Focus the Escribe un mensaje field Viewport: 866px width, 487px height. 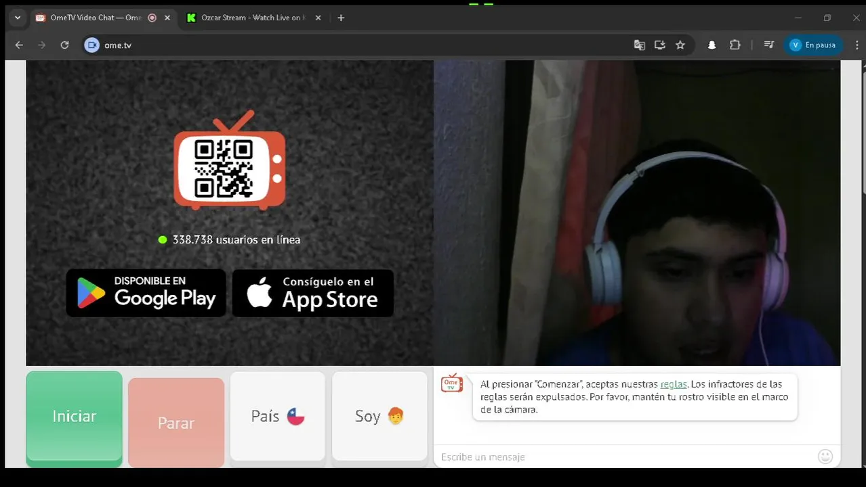click(623, 457)
